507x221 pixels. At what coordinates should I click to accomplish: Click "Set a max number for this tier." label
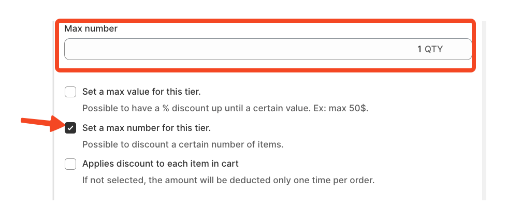147,128
